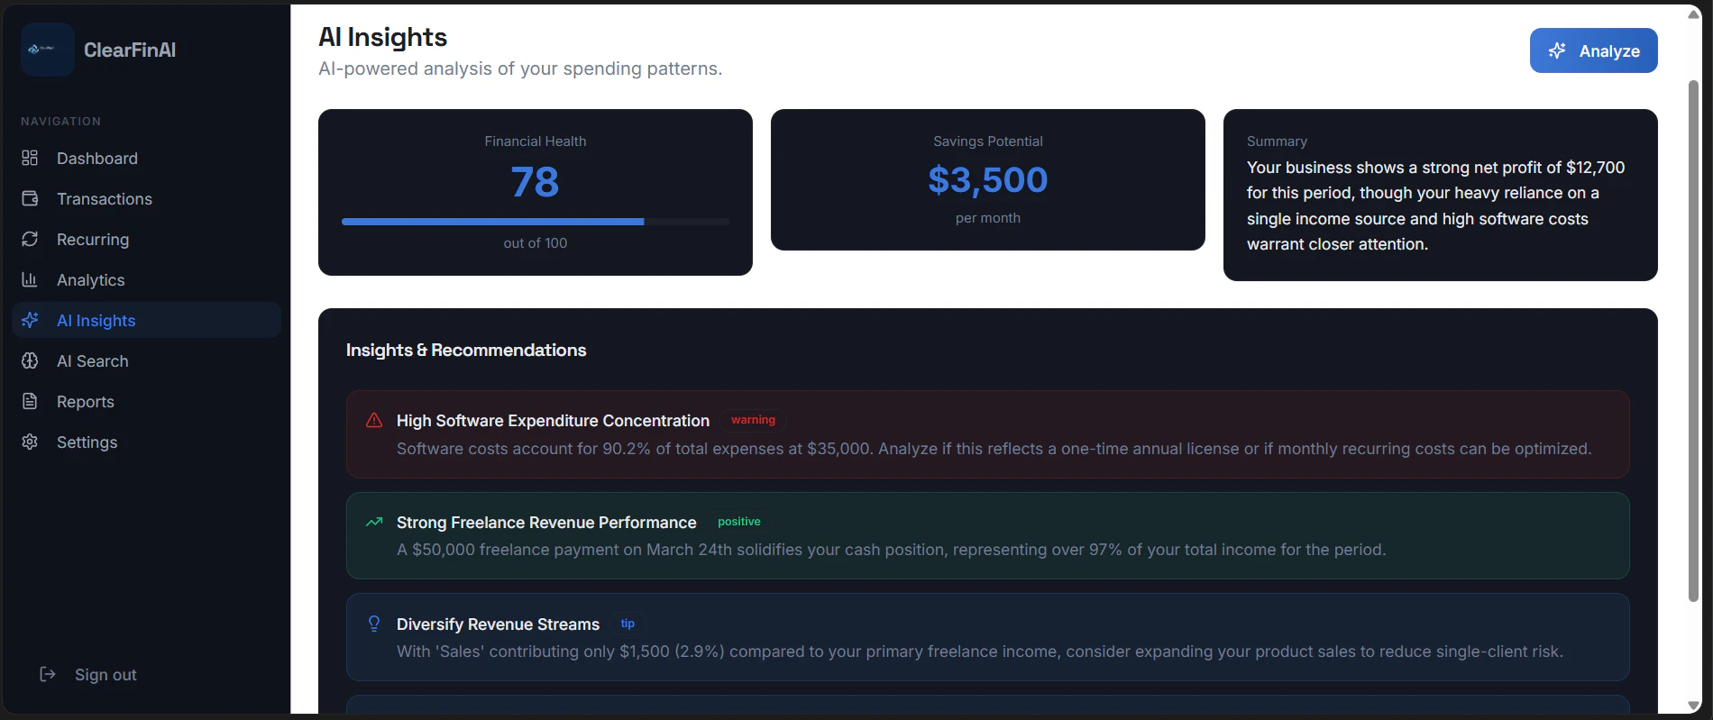The height and width of the screenshot is (720, 1713).
Task: Click the 'out of 100' label
Action: 536,243
